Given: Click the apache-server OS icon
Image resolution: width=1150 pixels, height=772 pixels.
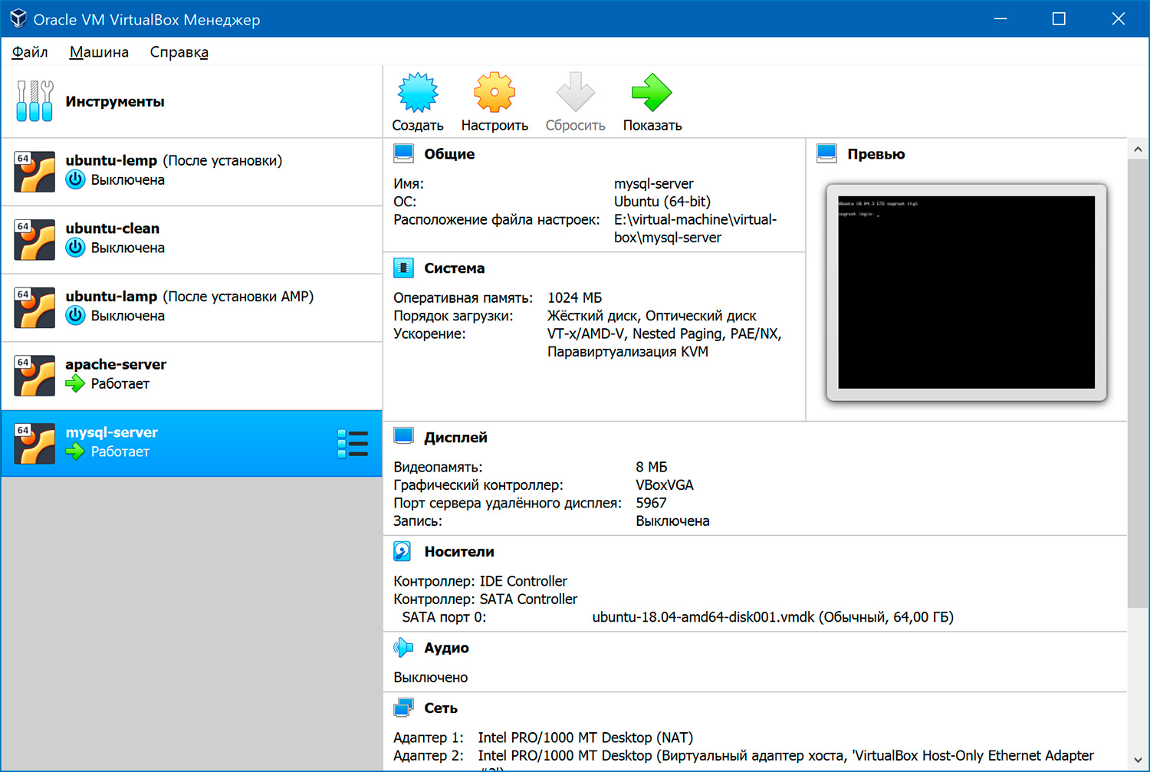Looking at the screenshot, I should [x=34, y=375].
